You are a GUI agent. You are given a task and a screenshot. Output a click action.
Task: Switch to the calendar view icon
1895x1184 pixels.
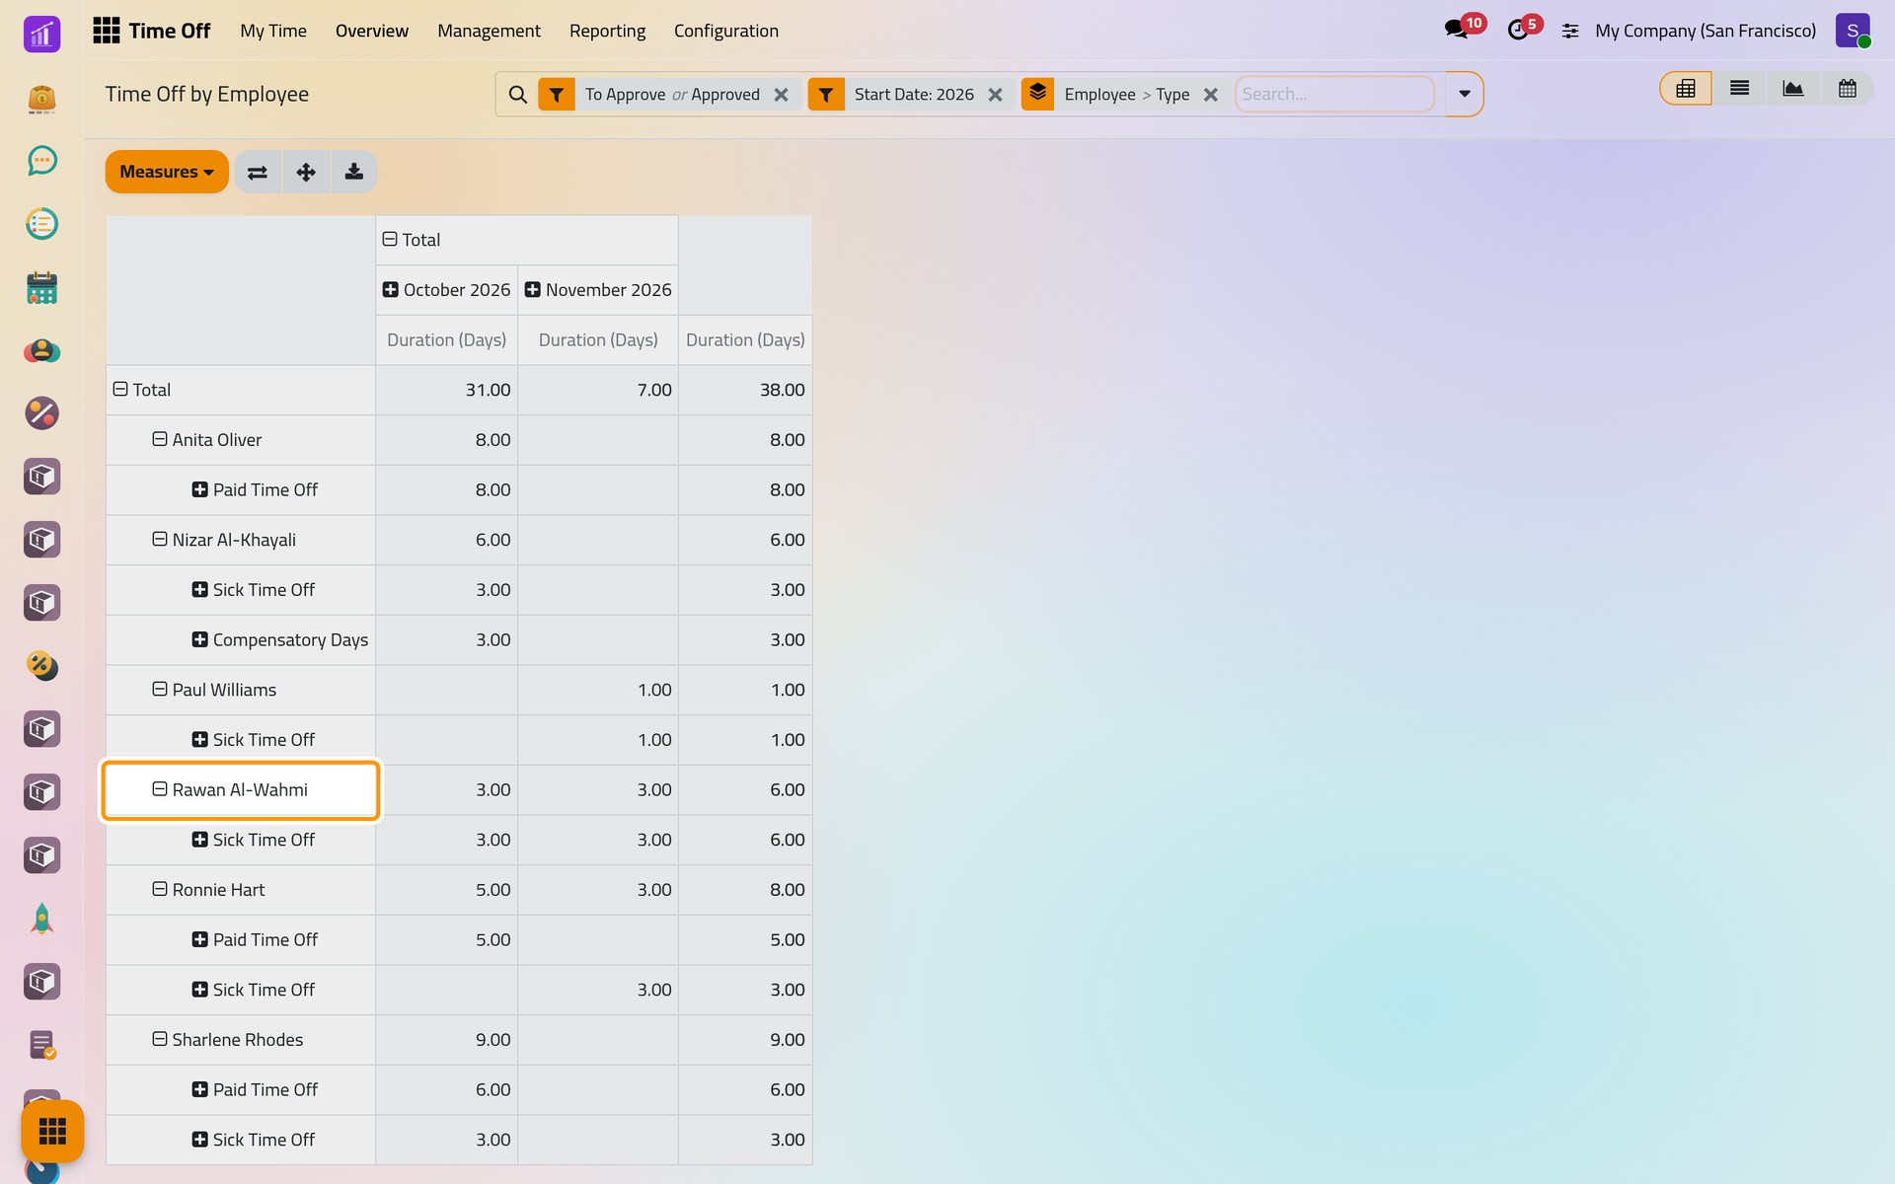[1847, 89]
